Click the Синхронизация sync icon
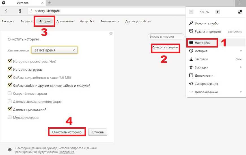Screen dimensions: 246x155 [x=191, y=84]
